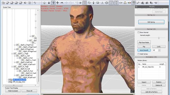Collapse the Bip01_R_Calf tree node
Image resolution: width=170 pixels, height=95 pixels.
pos(15,69)
